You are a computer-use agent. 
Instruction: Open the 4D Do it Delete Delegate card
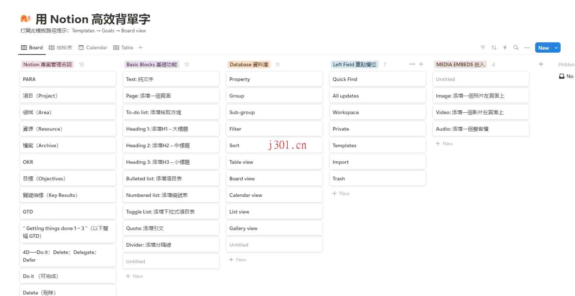tap(68, 256)
